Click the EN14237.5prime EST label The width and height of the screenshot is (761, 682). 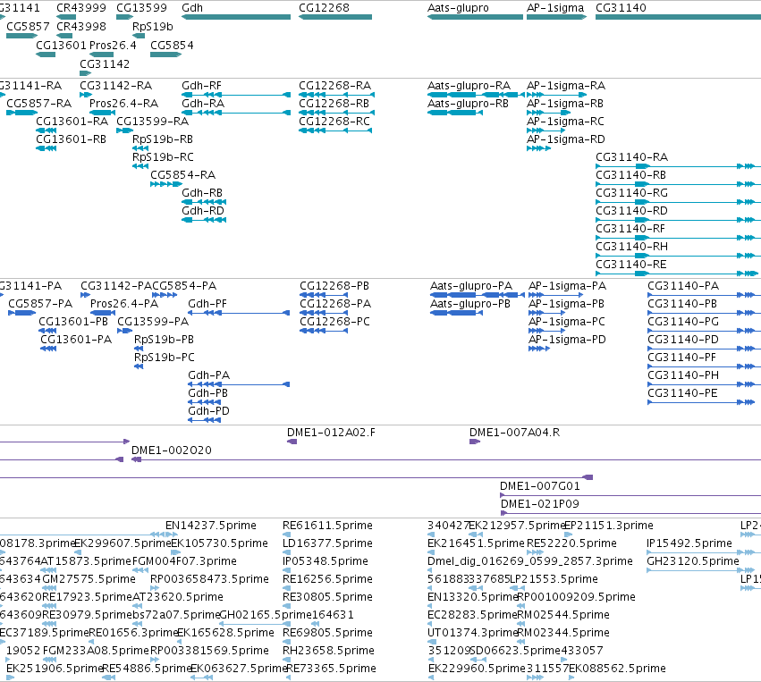[x=211, y=526]
